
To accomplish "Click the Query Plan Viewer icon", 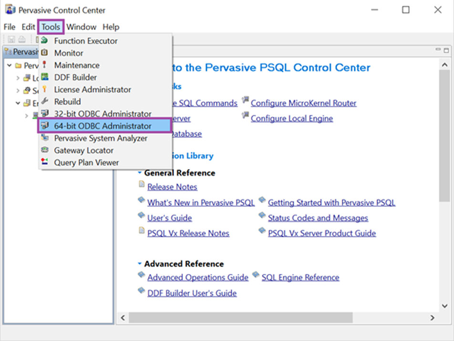I will click(44, 161).
